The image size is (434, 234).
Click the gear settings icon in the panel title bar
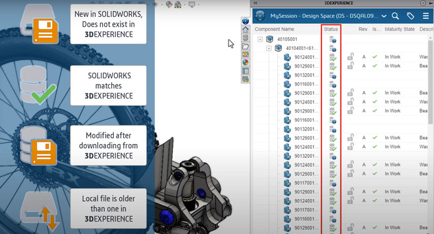point(423,3)
